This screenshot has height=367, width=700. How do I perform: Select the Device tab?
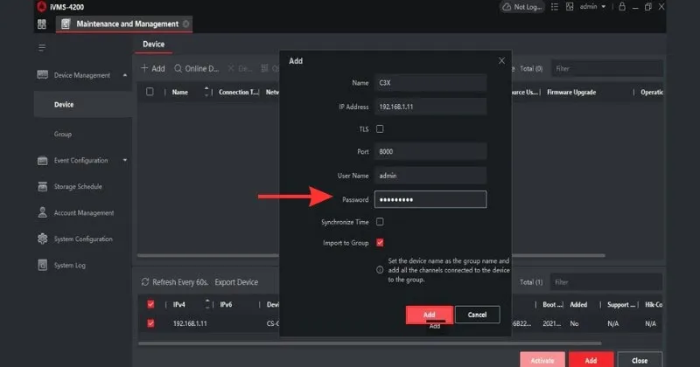[x=154, y=45]
